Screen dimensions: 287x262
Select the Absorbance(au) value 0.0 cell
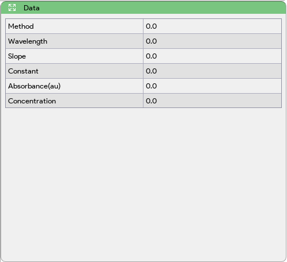tap(212, 86)
